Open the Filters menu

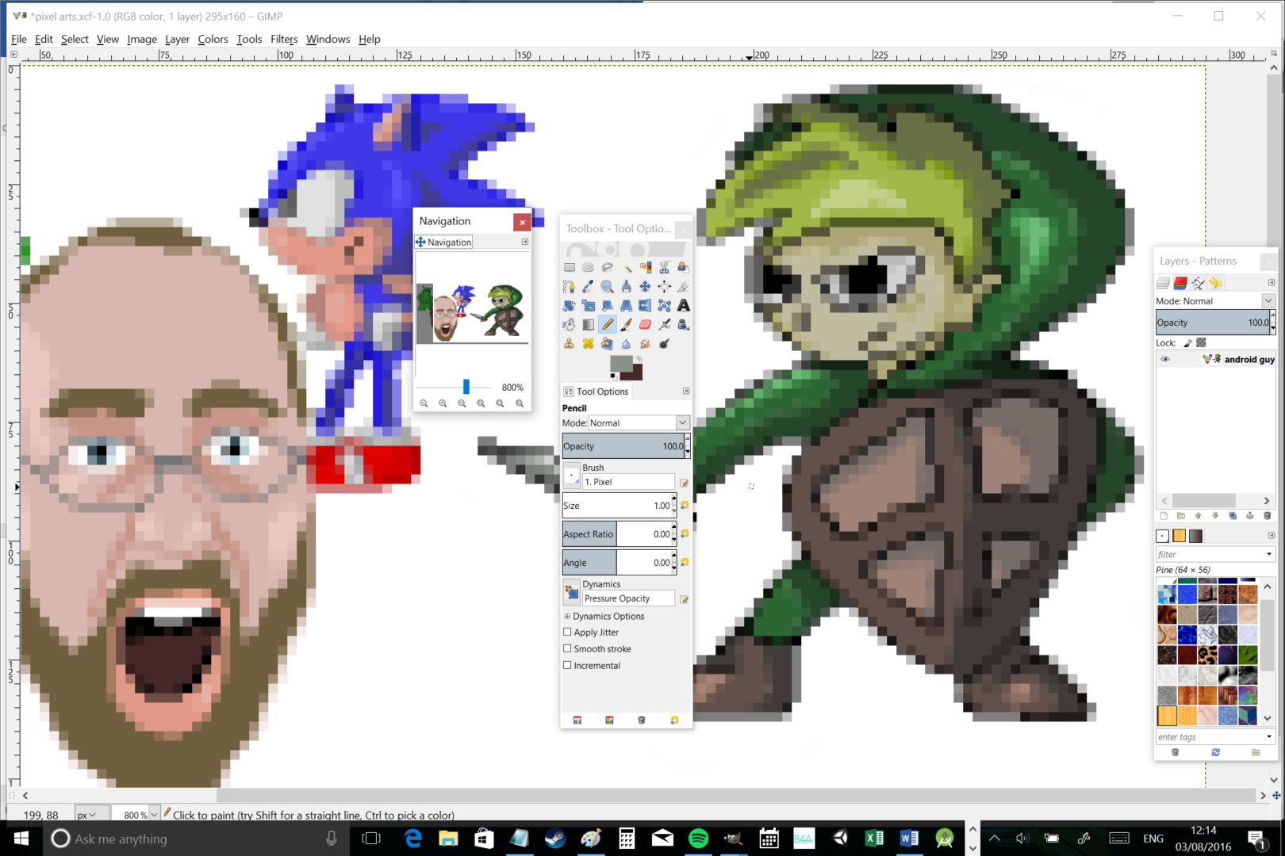click(x=284, y=39)
